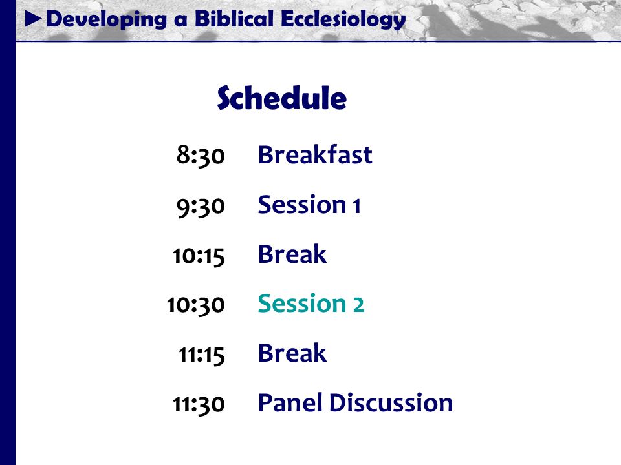Click the word Ecclesiology in the header
This screenshot has height=465, width=621.
[x=343, y=19]
